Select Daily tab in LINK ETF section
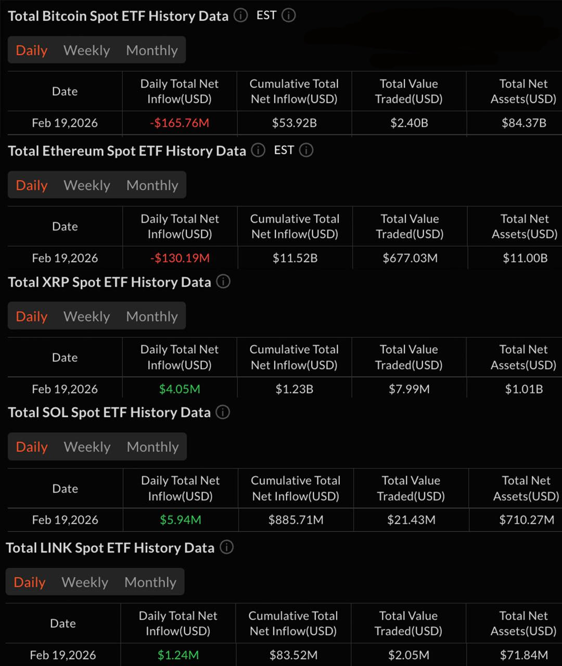This screenshot has width=562, height=666. 30,582
